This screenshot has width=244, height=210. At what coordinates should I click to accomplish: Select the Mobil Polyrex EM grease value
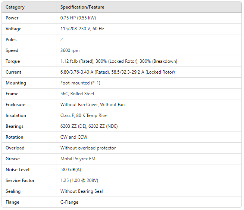[78, 159]
